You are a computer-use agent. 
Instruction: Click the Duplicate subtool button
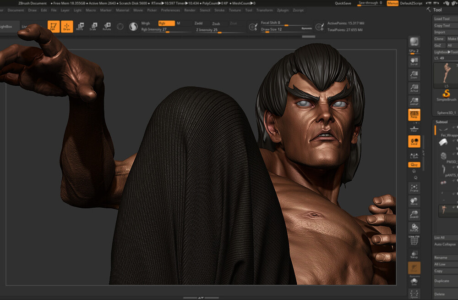pyautogui.click(x=445, y=281)
